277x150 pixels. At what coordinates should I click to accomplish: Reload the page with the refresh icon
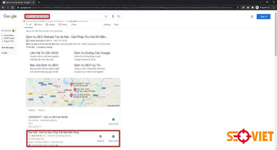pos(12,8)
